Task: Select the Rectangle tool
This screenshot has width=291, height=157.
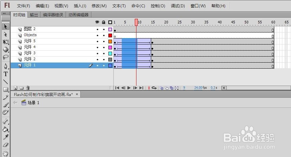Action: click(6, 89)
